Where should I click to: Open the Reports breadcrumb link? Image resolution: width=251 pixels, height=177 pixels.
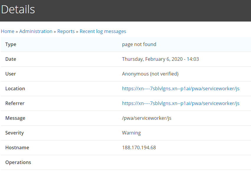click(x=66, y=31)
